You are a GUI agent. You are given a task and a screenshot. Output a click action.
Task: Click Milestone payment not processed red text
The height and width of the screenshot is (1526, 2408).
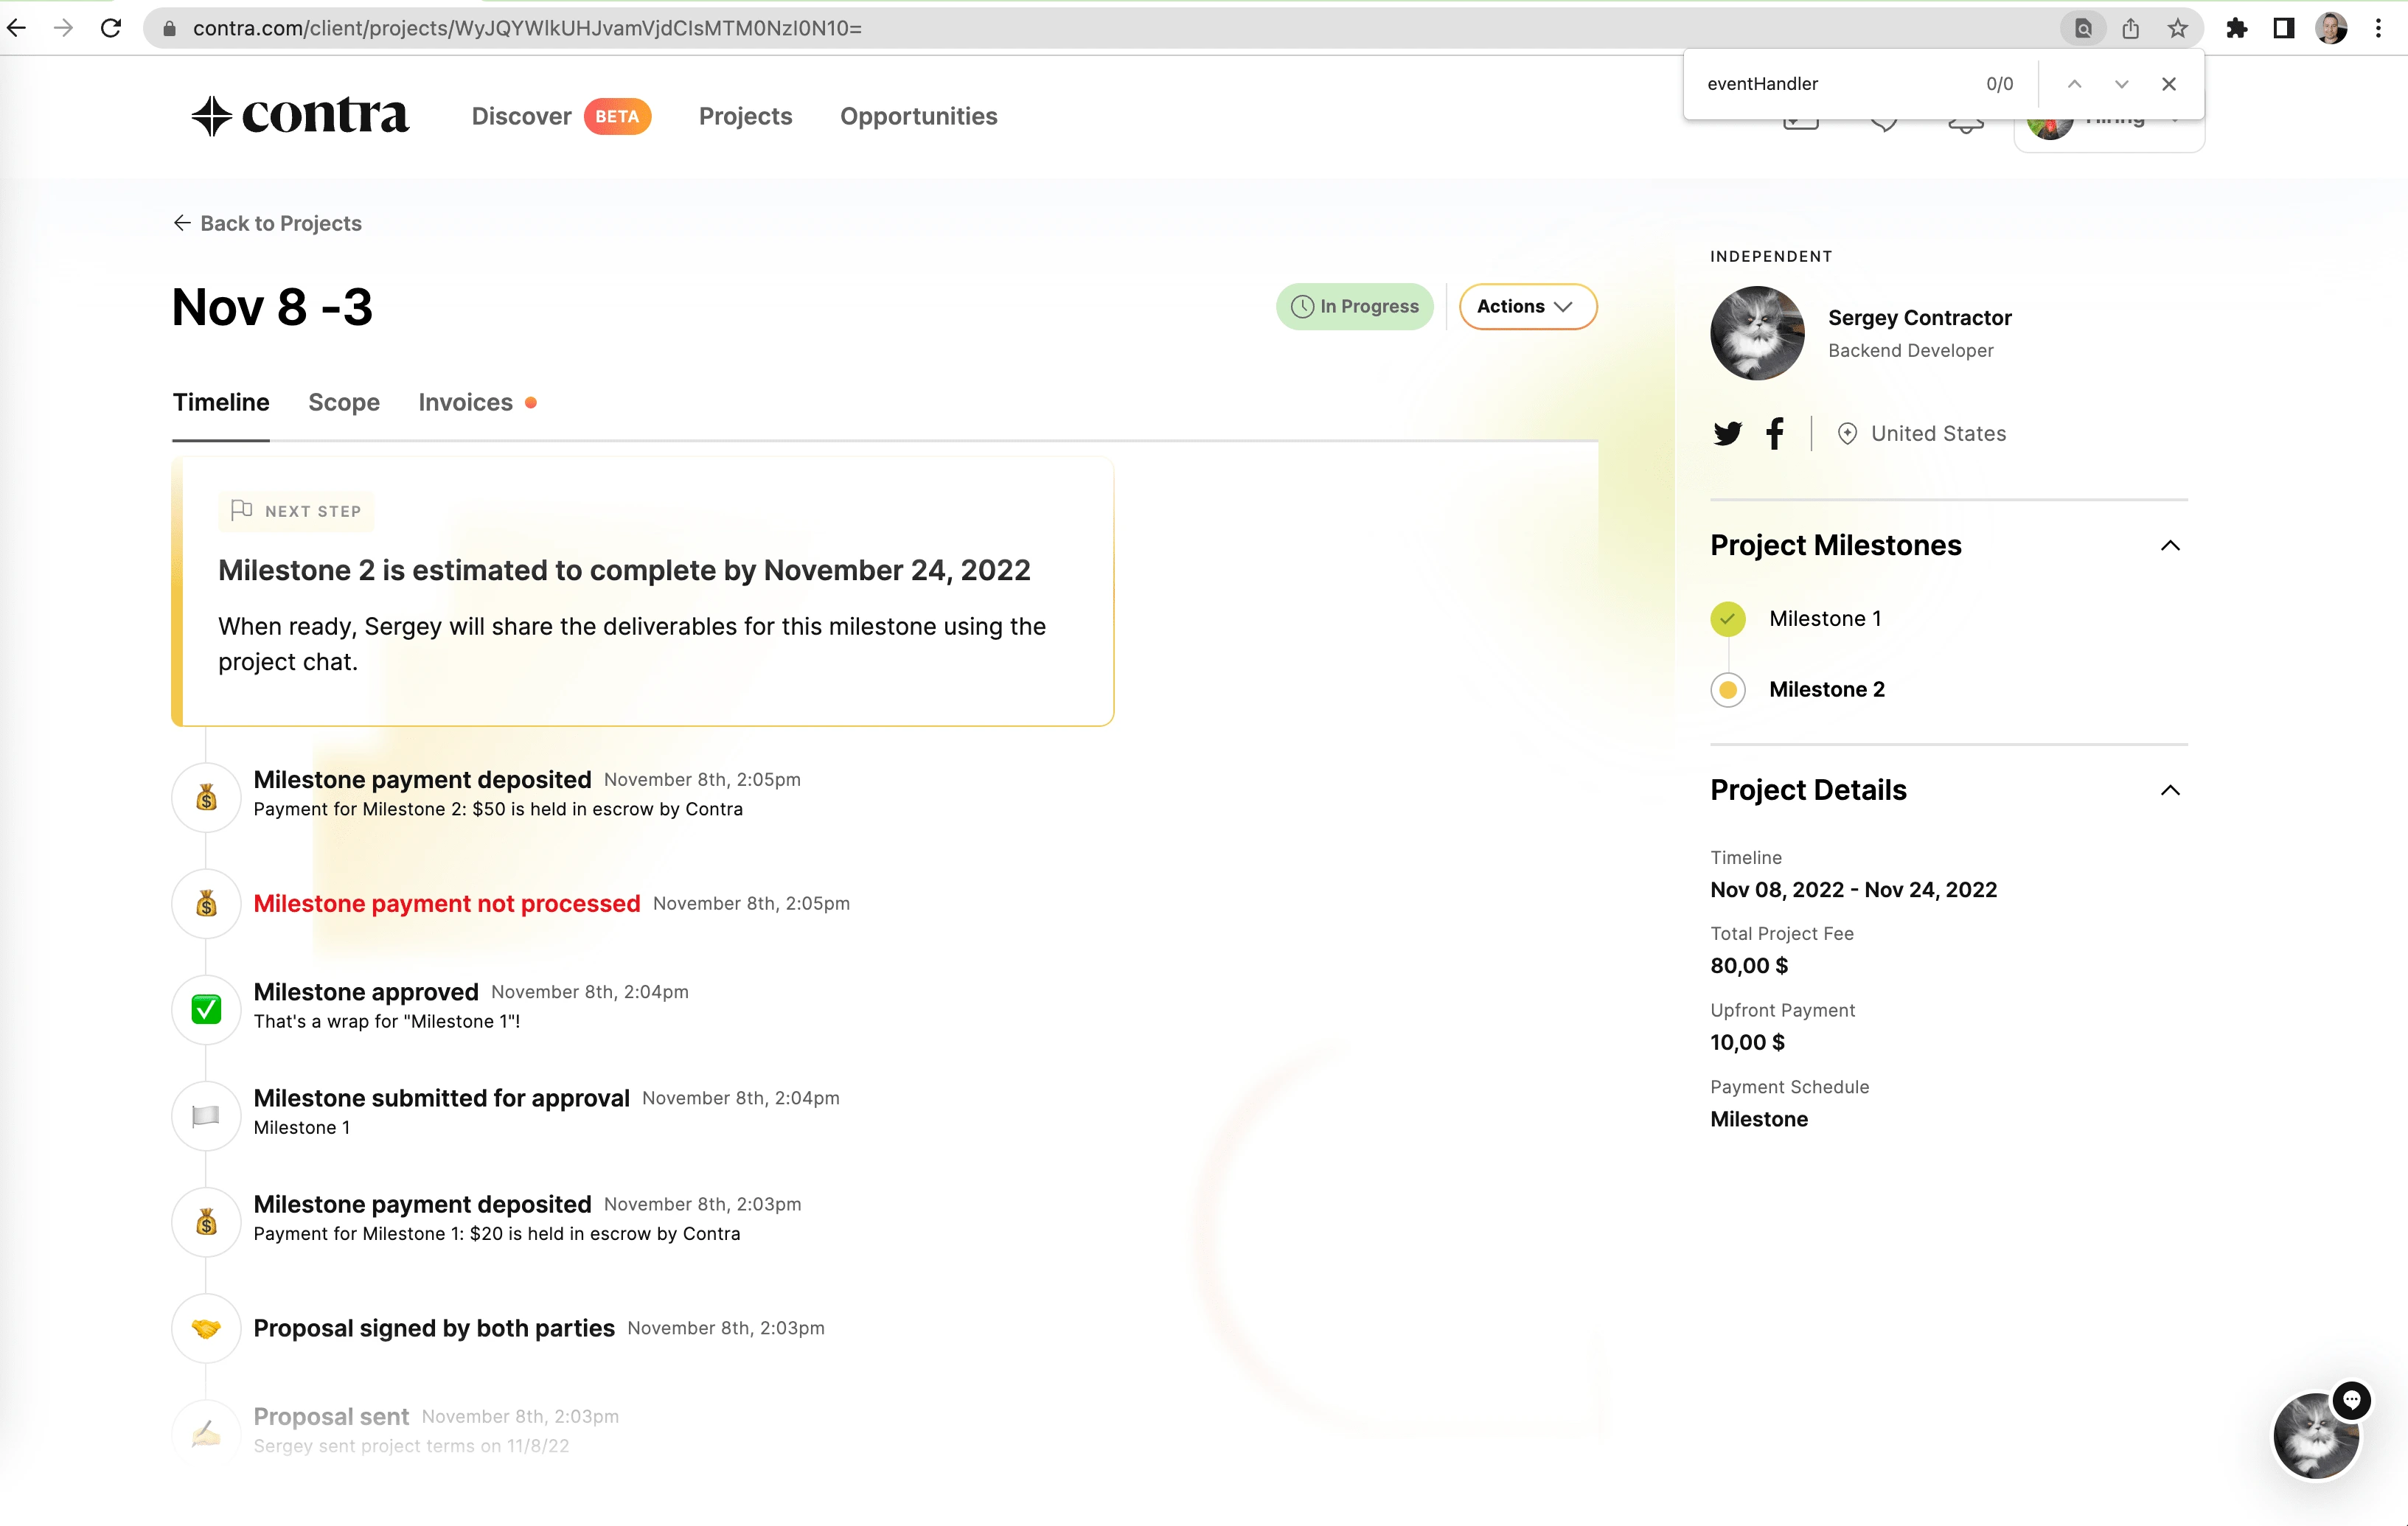click(447, 903)
